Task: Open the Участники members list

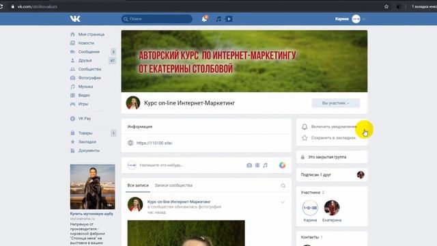Action: [x=311, y=193]
